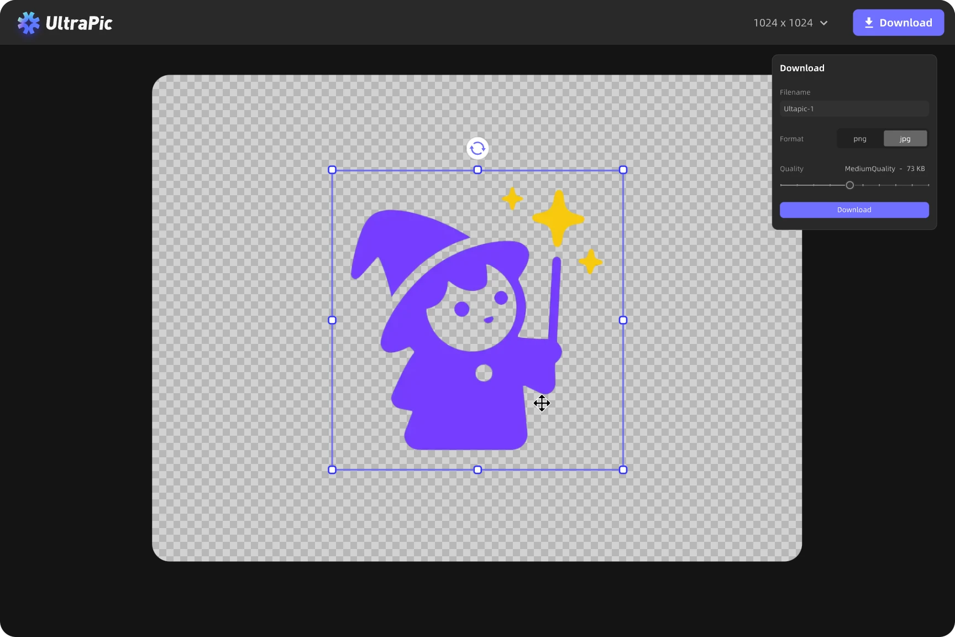Click the right-middle resize handle of the selection
The image size is (955, 637).
[623, 320]
